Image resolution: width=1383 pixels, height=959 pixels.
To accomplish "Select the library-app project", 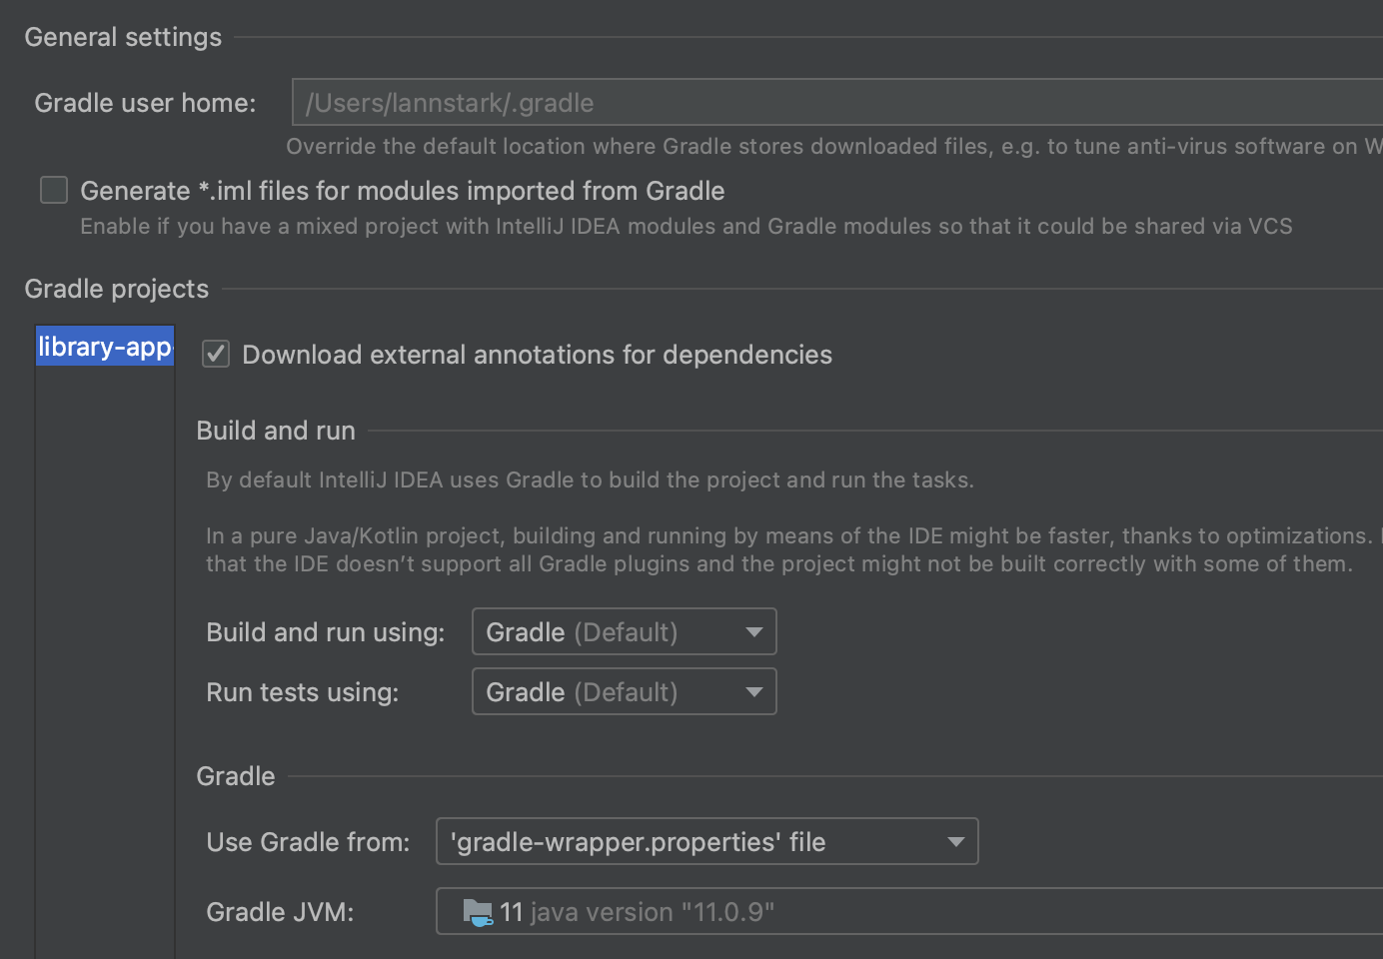I will (105, 347).
